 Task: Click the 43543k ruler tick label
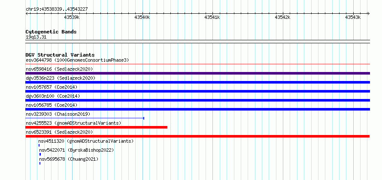[353, 17]
